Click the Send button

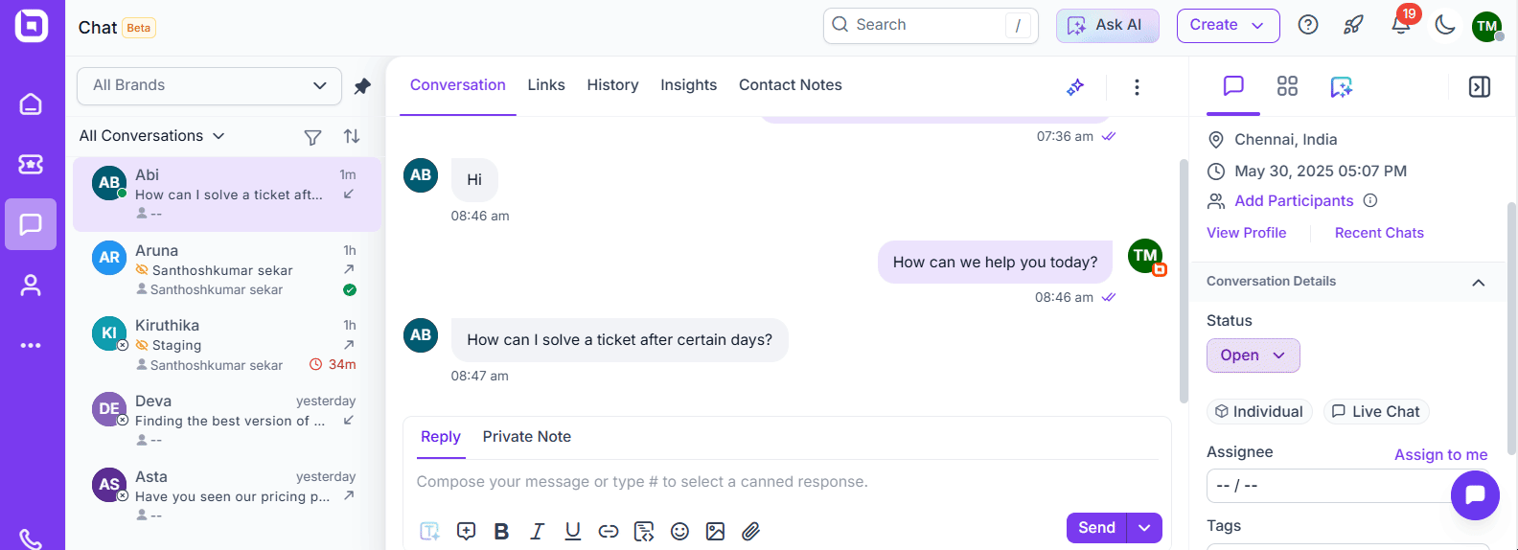[1096, 528]
